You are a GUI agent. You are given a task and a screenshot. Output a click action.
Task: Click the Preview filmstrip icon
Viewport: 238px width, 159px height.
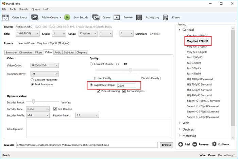pyautogui.click(x=117, y=17)
